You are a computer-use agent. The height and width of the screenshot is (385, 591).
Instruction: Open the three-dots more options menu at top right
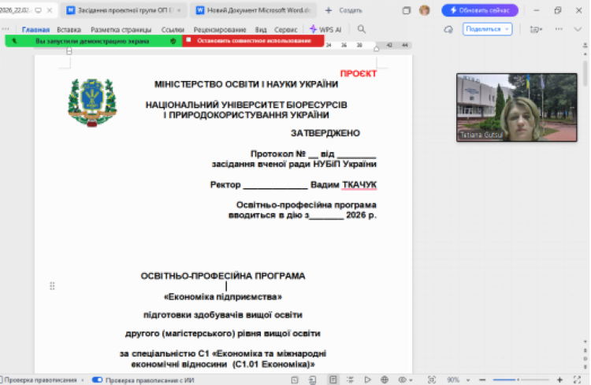click(x=559, y=29)
